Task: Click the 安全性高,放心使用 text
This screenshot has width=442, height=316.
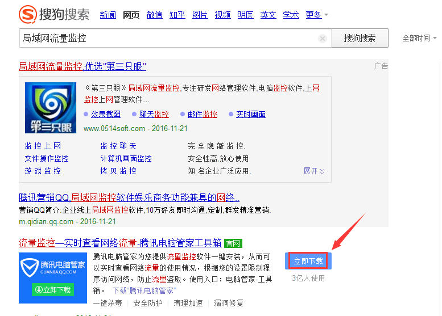Action: 218,158
